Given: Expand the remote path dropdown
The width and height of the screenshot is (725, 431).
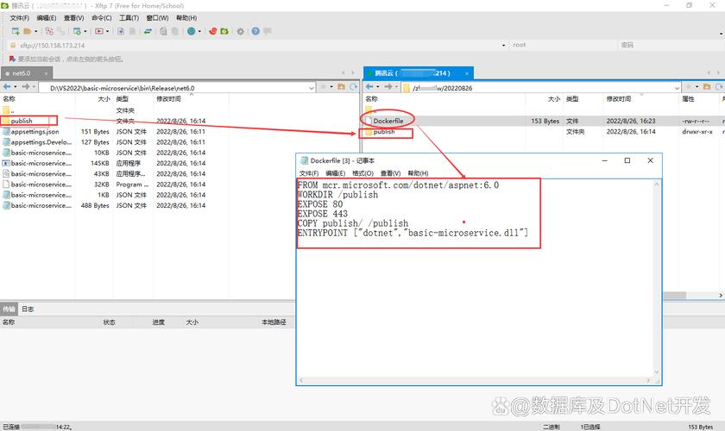Looking at the screenshot, I should 677,88.
